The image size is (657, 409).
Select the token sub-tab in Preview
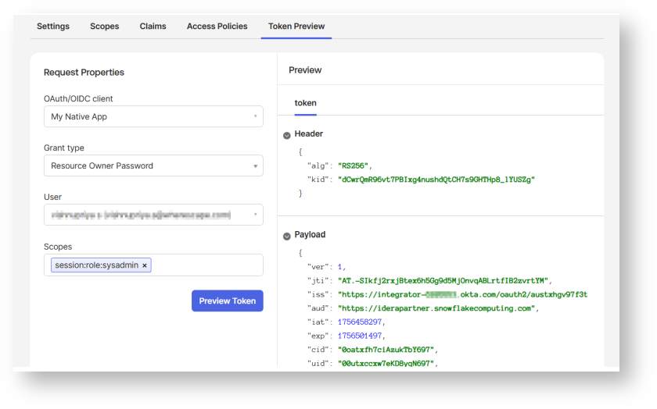click(x=305, y=103)
